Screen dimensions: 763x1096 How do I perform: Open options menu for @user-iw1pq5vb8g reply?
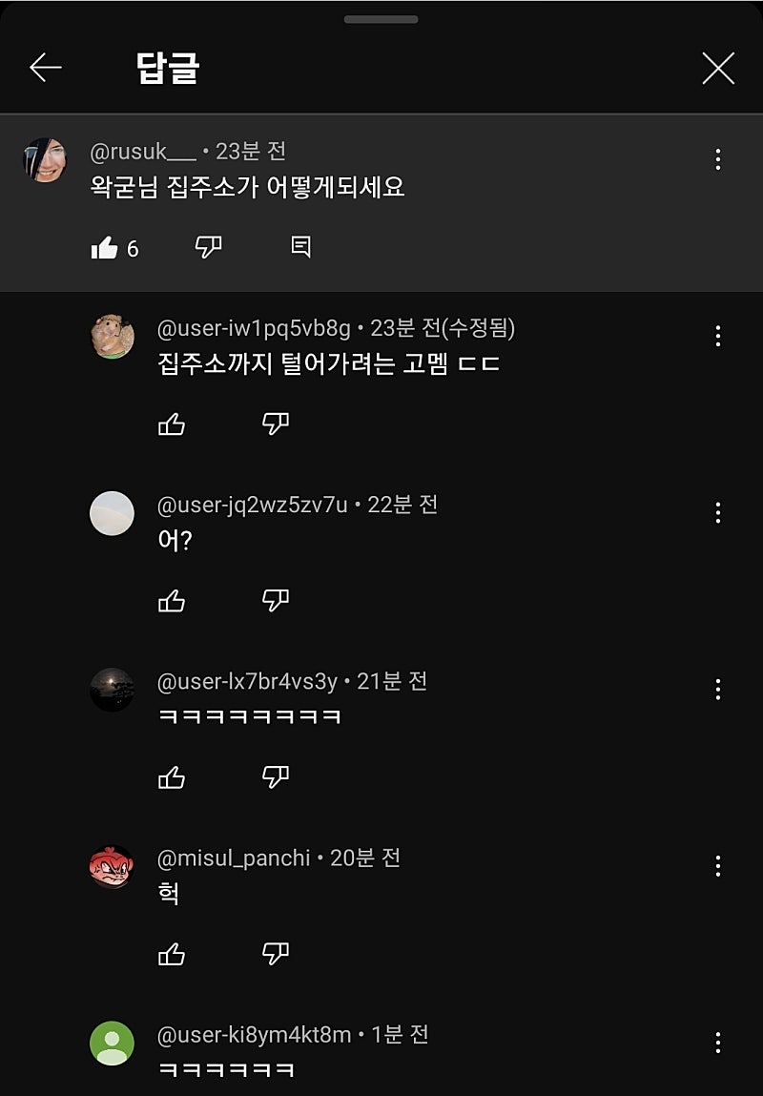(718, 336)
